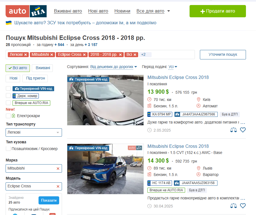
Task: Click the Уточнити пошук button
Action: (223, 55)
